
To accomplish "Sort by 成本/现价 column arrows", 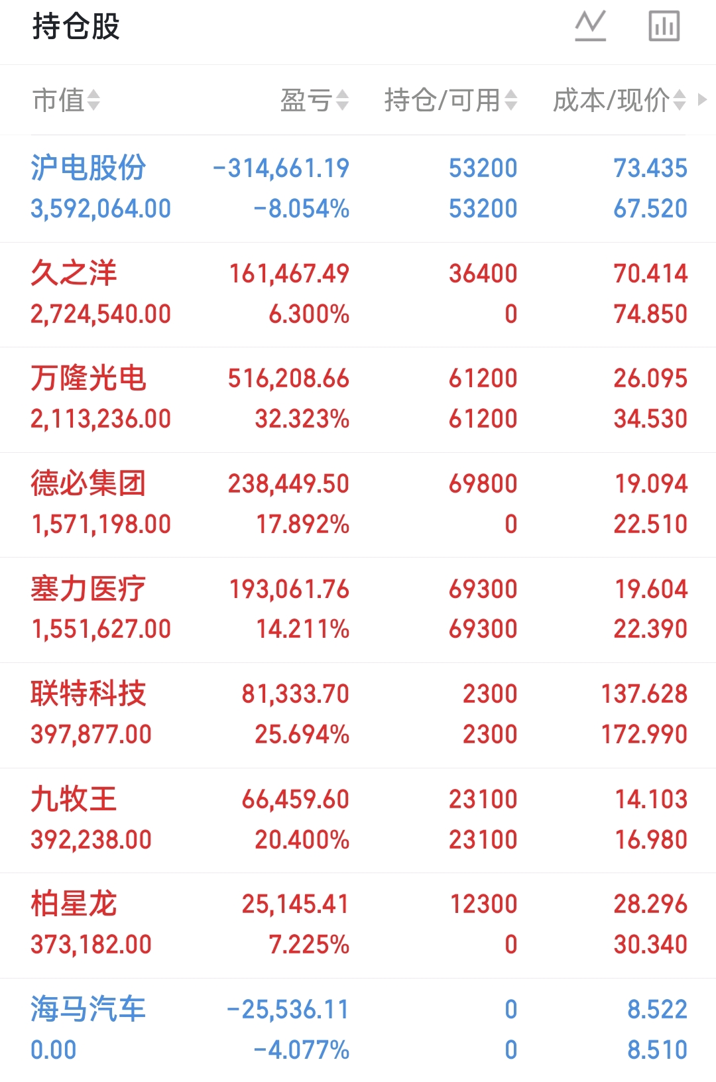I will tap(680, 101).
